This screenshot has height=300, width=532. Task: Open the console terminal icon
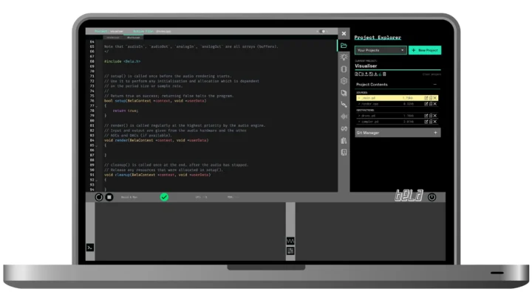(90, 248)
